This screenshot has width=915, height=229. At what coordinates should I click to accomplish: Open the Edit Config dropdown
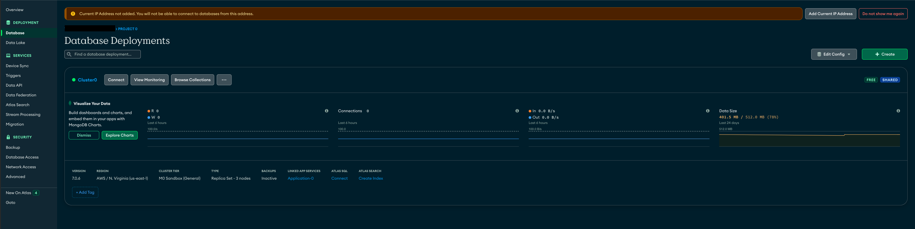[x=834, y=54]
